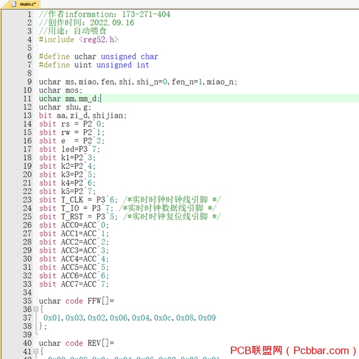Click 'uchar code FFW[]=' line
This screenshot has width=359, height=359.
pos(76,301)
